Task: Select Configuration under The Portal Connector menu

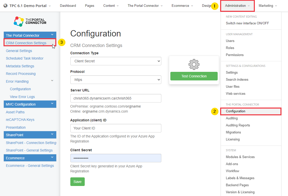Action: point(251,111)
